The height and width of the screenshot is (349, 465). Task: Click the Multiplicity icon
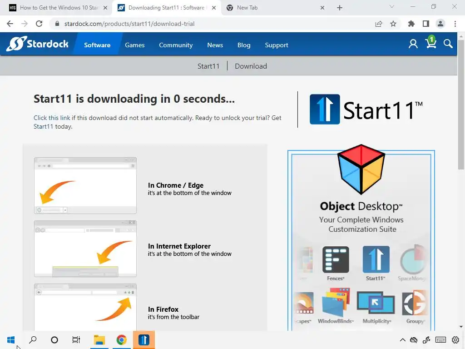376,303
